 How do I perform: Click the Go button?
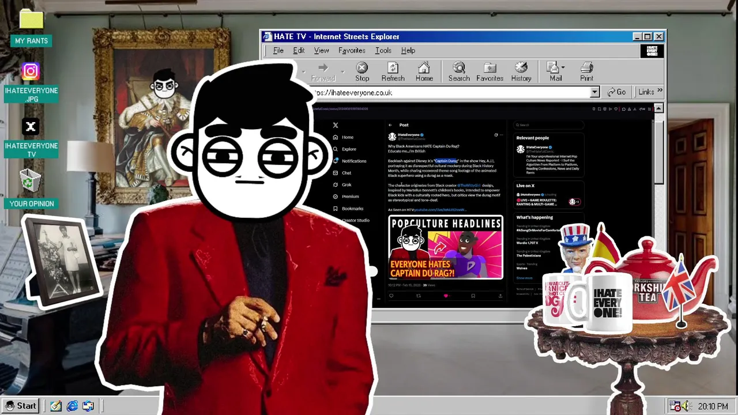[x=616, y=92]
